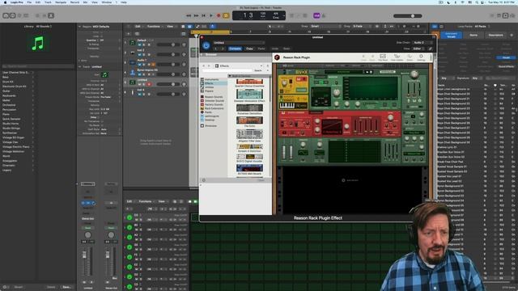
Task: Click the plugin link icon
Action: (x=431, y=48)
